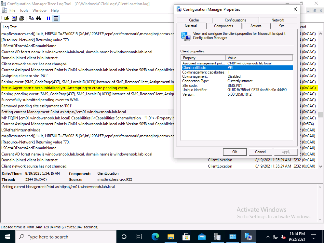
Task: Click the elapsed time status bar text
Action: pyautogui.click(x=49, y=227)
